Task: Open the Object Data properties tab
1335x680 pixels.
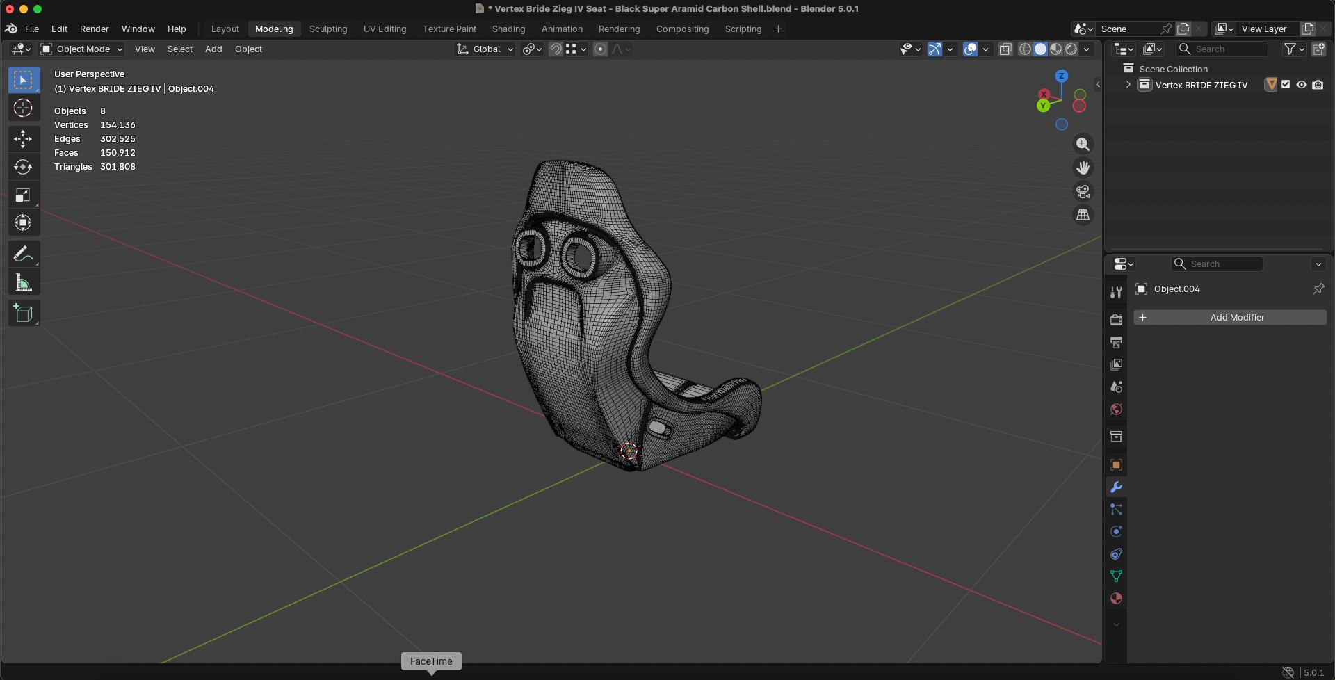Action: pyautogui.click(x=1116, y=576)
